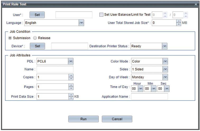Decrease Pages value with down arrow
This screenshot has width=200, height=131.
pos(71,88)
